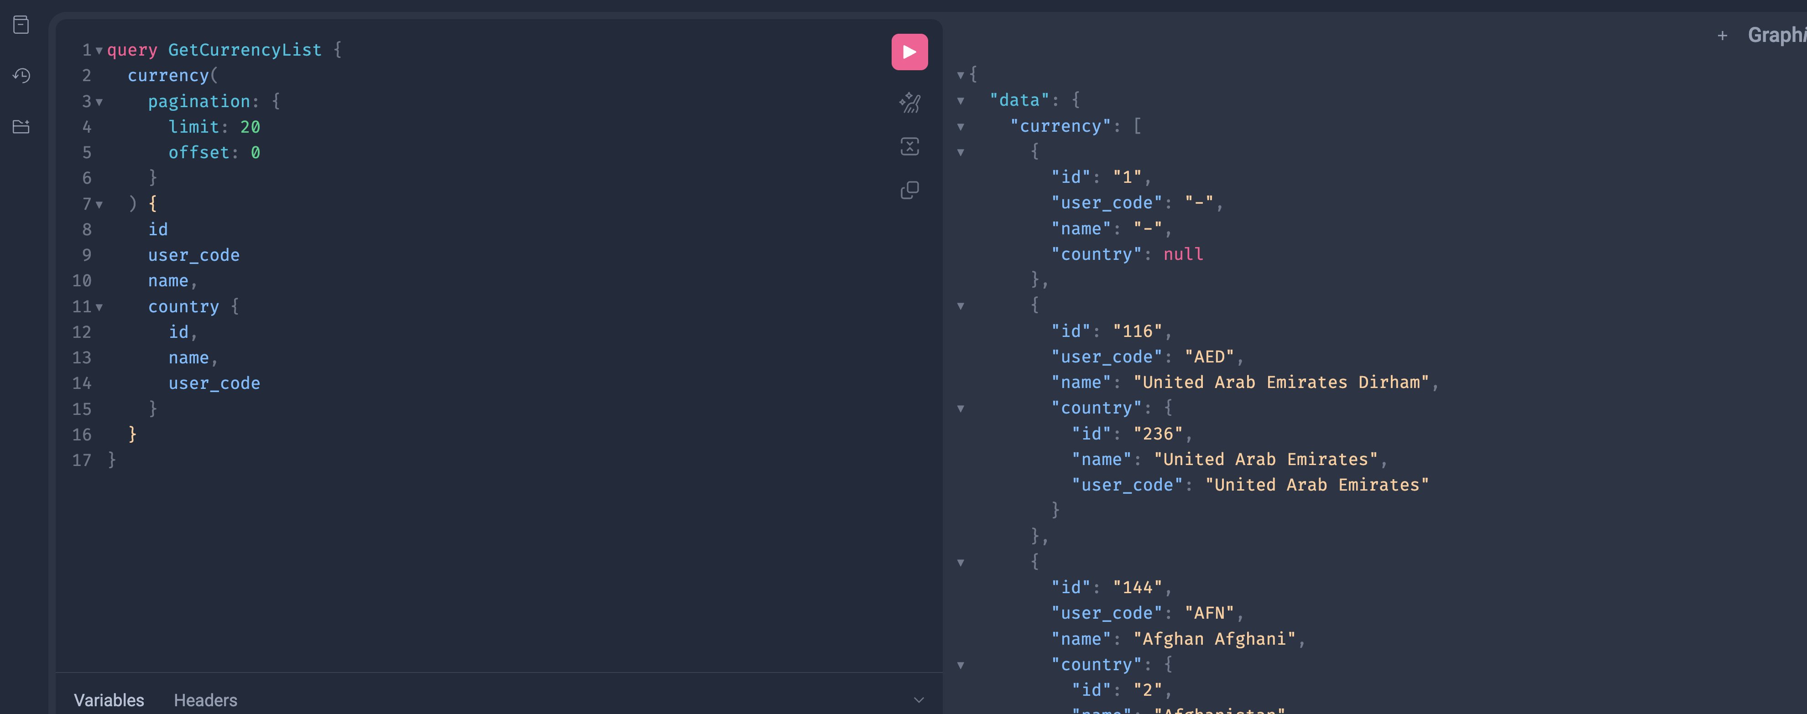1807x714 pixels.
Task: Click the Merge fragments icon
Action: [x=909, y=146]
